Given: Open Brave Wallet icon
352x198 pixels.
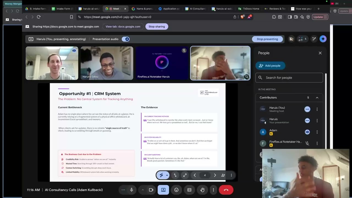Looking at the screenshot, I should pyautogui.click(x=296, y=17).
